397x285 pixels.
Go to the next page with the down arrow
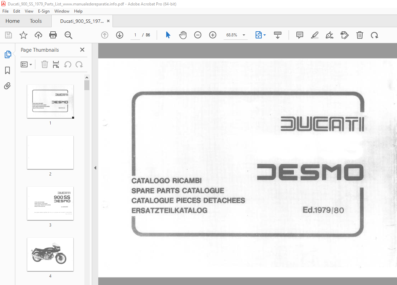120,35
